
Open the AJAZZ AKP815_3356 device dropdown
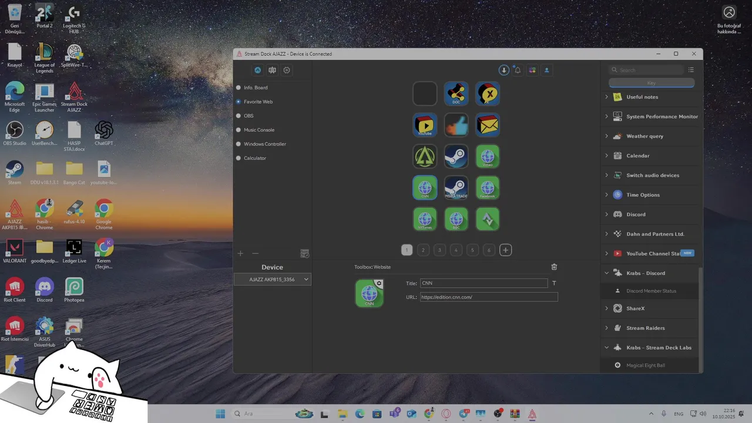[x=272, y=280]
